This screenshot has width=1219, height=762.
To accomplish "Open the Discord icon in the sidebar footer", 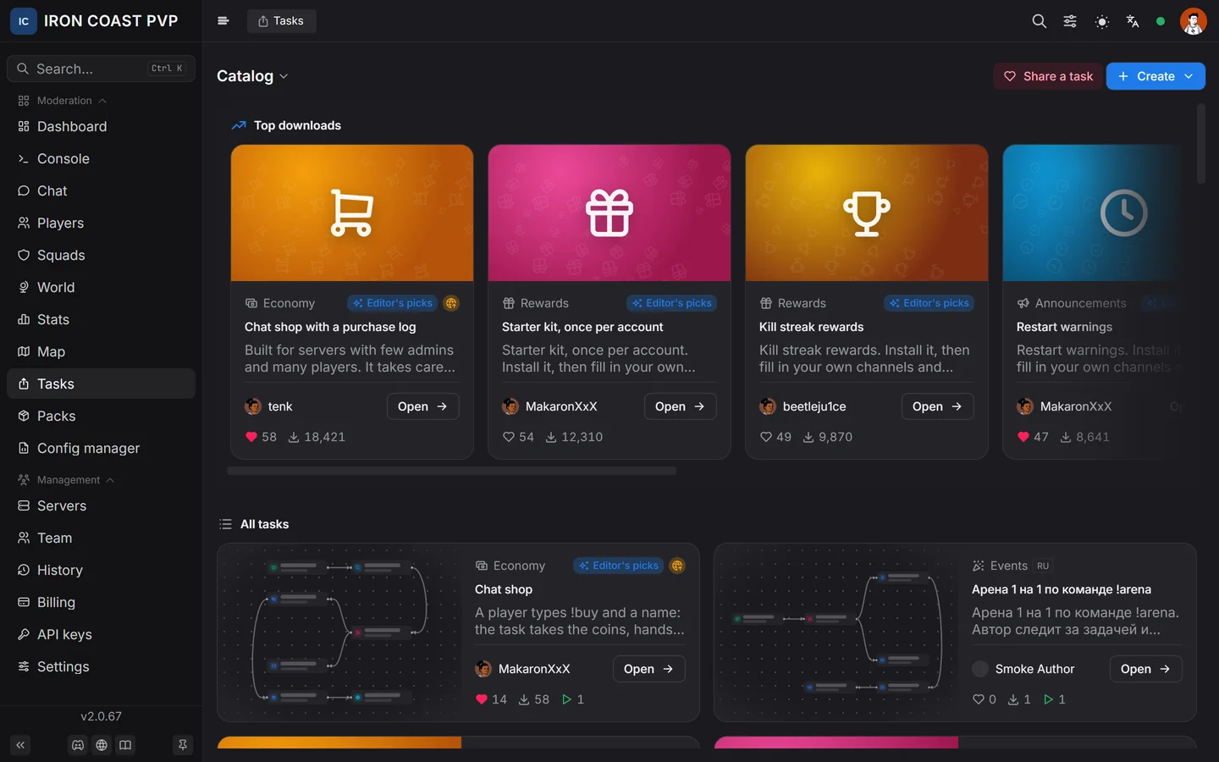I will [78, 745].
